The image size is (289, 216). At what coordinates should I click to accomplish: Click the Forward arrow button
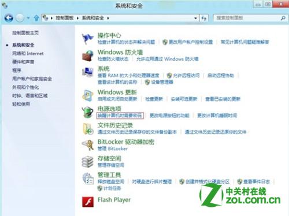[x=20, y=18]
